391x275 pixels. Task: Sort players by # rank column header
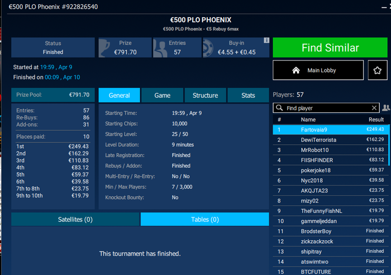click(x=279, y=120)
